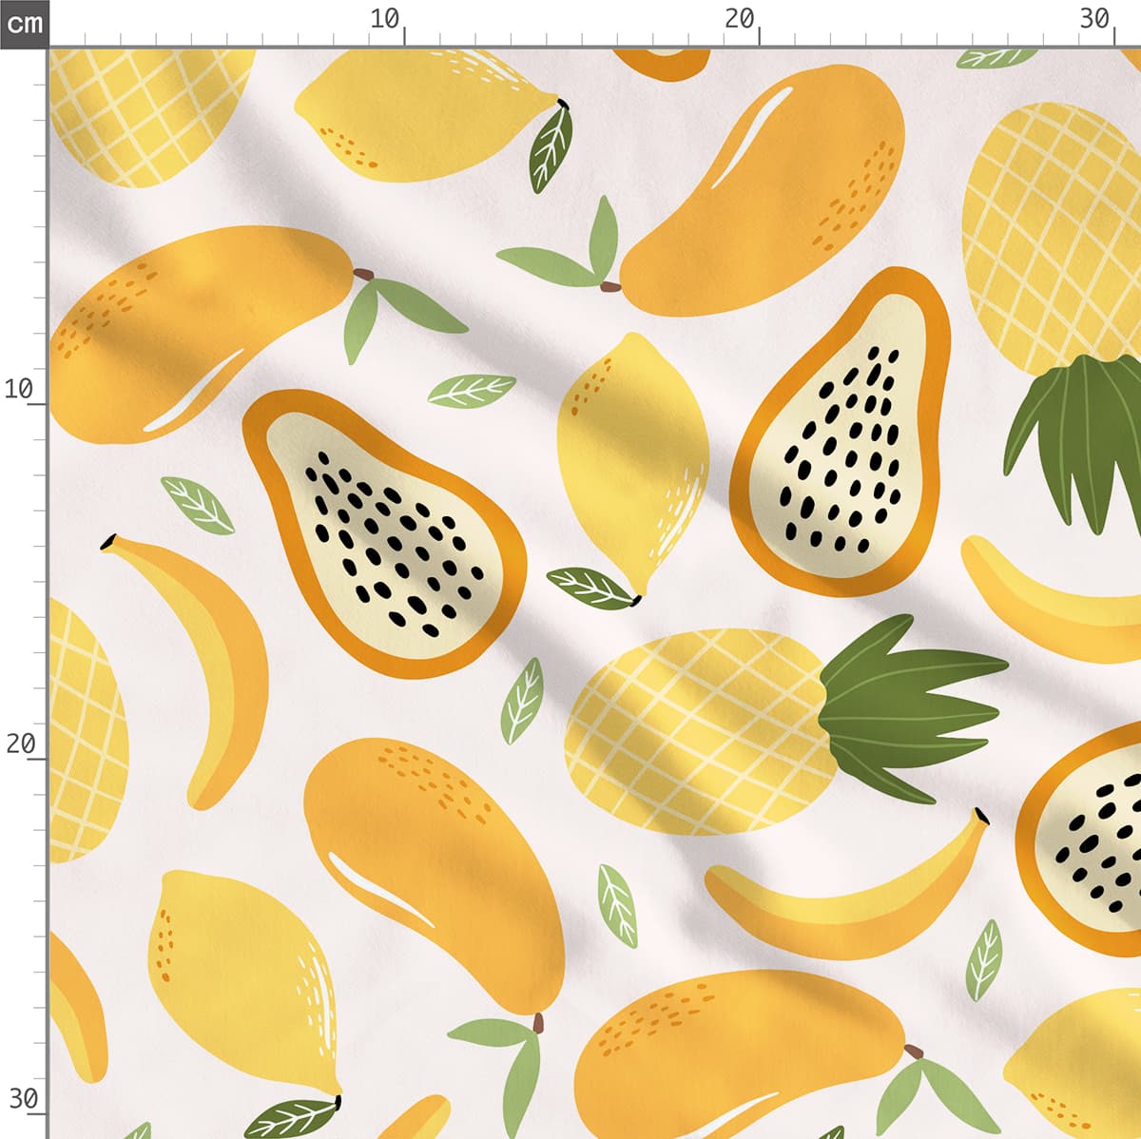Screen dimensions: 1141x1139
Task: Click the 10 mark on the left ruler
Action: [x=19, y=389]
